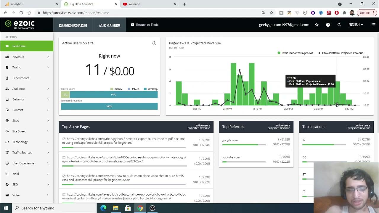
Task: Open the help question mark icon
Action: 328,25
